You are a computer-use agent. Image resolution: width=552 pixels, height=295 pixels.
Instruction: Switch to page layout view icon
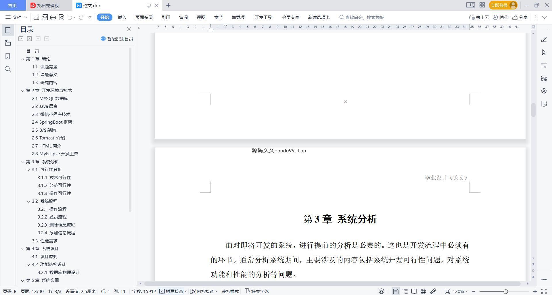point(396,291)
